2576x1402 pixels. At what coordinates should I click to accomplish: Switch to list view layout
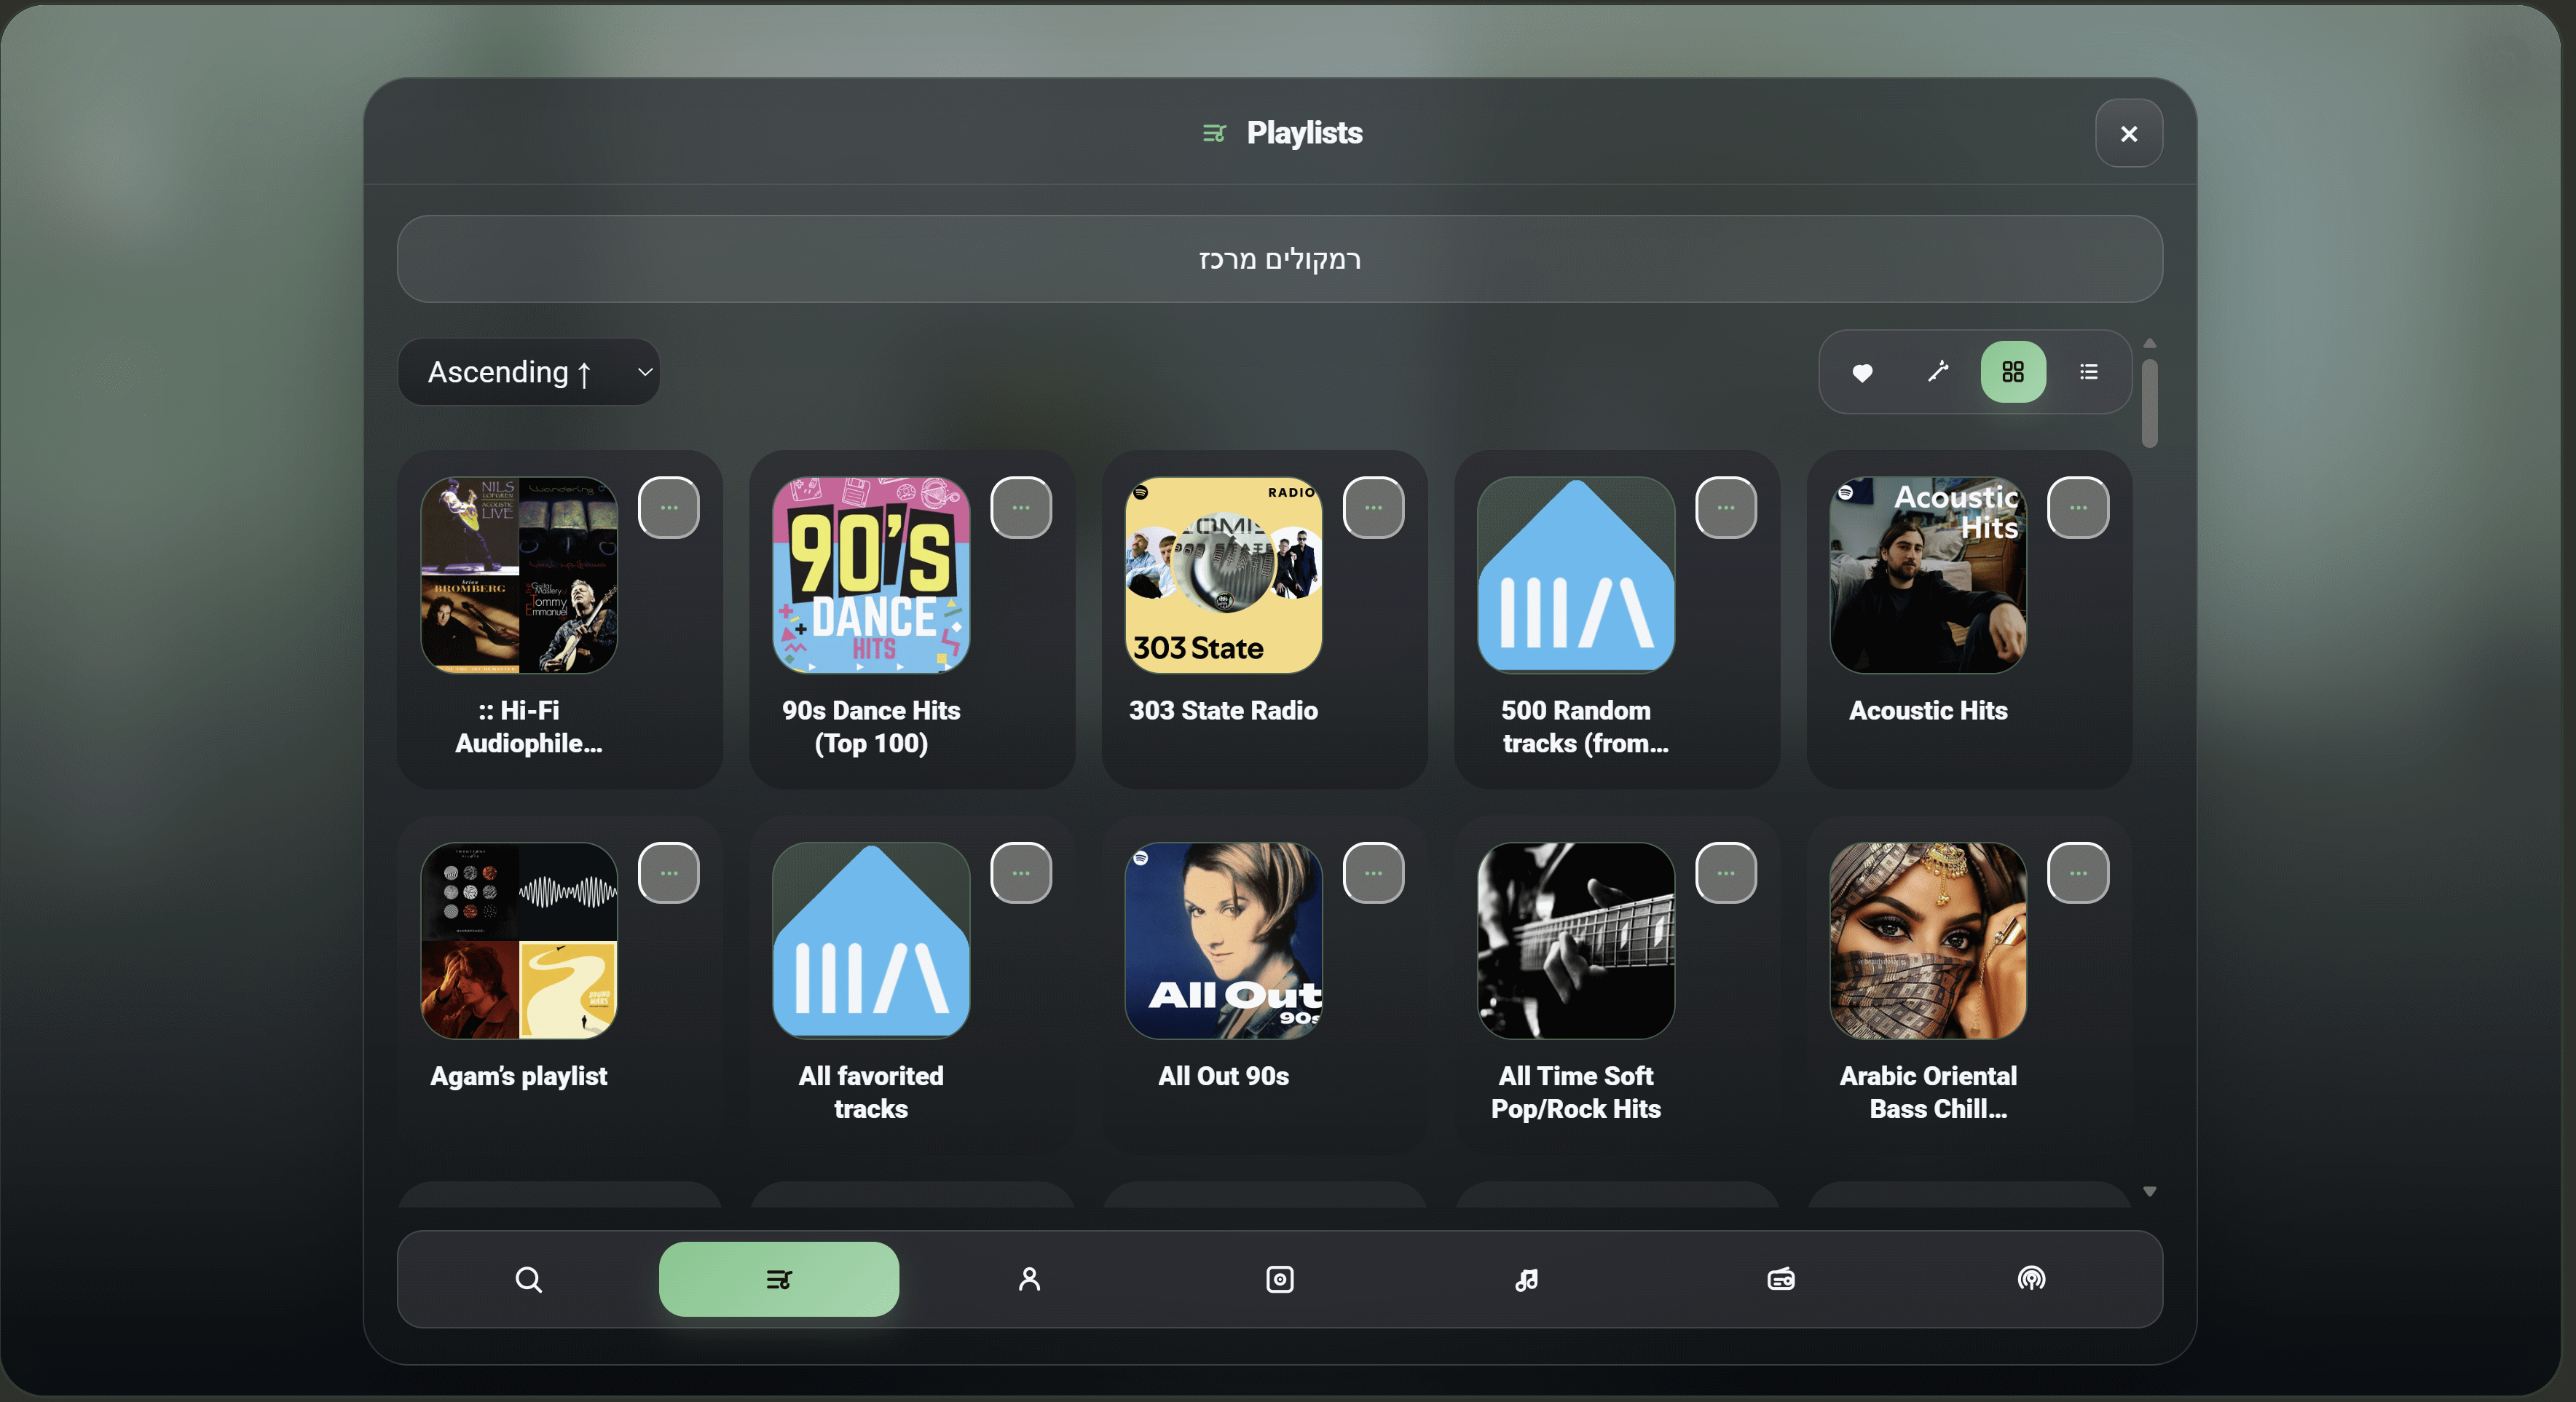(2089, 372)
